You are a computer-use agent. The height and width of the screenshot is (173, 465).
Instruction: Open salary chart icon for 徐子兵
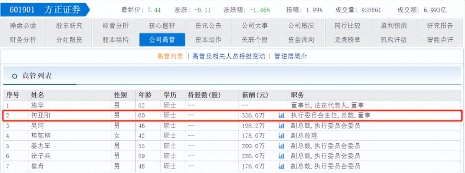tap(282, 155)
